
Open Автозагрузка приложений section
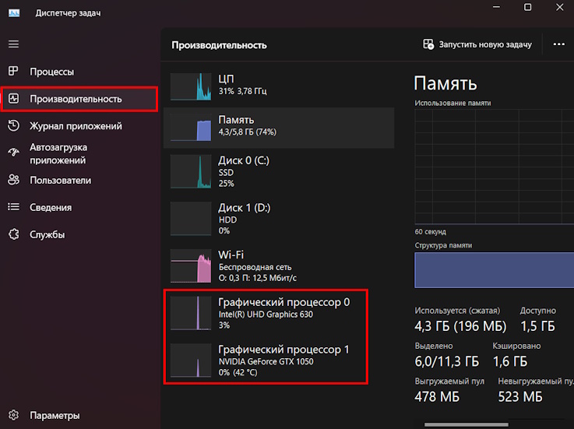[79, 153]
